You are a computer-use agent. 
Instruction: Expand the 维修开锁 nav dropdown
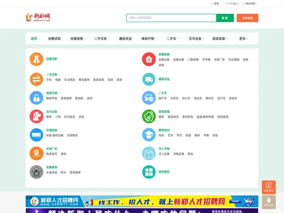(x=149, y=39)
